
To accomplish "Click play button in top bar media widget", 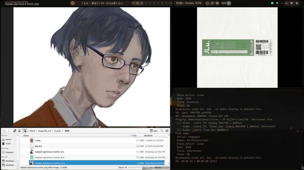I will [x=73, y=3].
